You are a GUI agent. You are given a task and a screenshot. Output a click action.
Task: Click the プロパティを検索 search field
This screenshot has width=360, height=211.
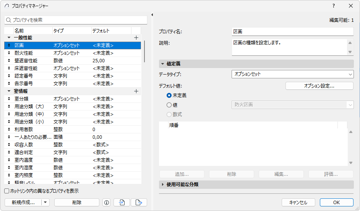coord(76,20)
